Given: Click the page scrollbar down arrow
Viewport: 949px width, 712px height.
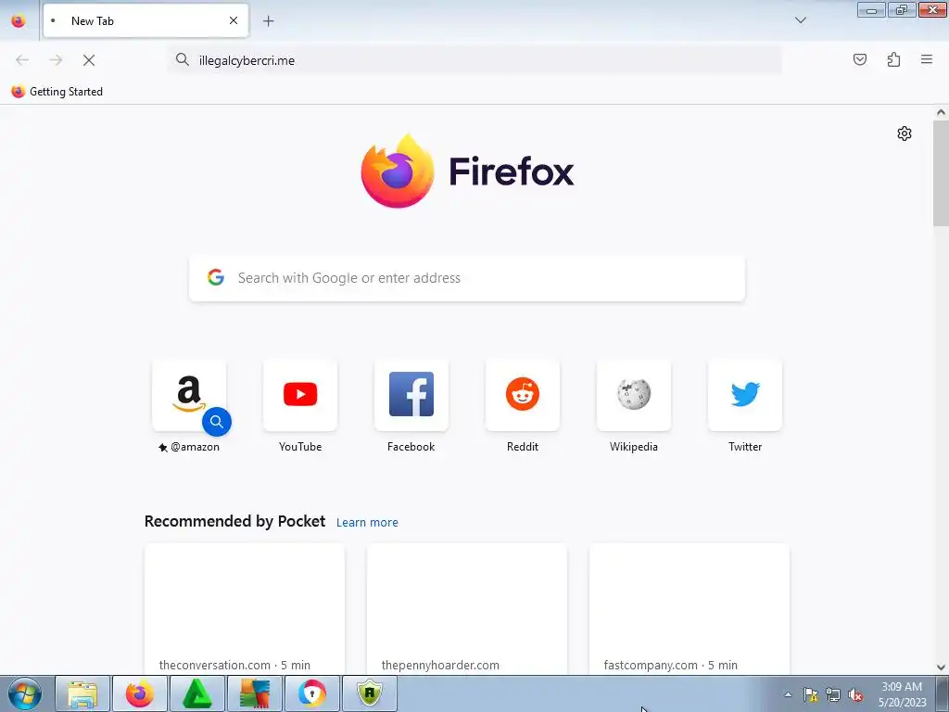Looking at the screenshot, I should click(x=941, y=667).
